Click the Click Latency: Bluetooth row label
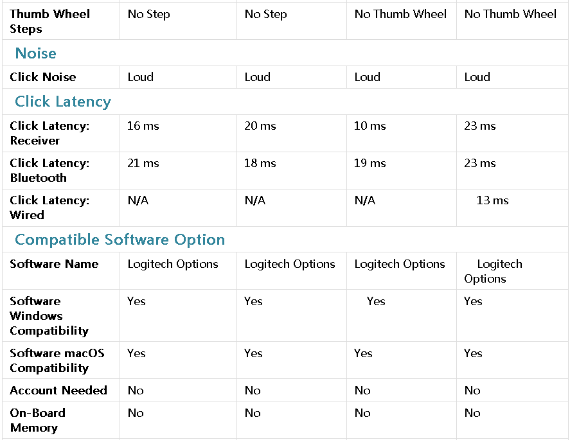 pos(49,170)
